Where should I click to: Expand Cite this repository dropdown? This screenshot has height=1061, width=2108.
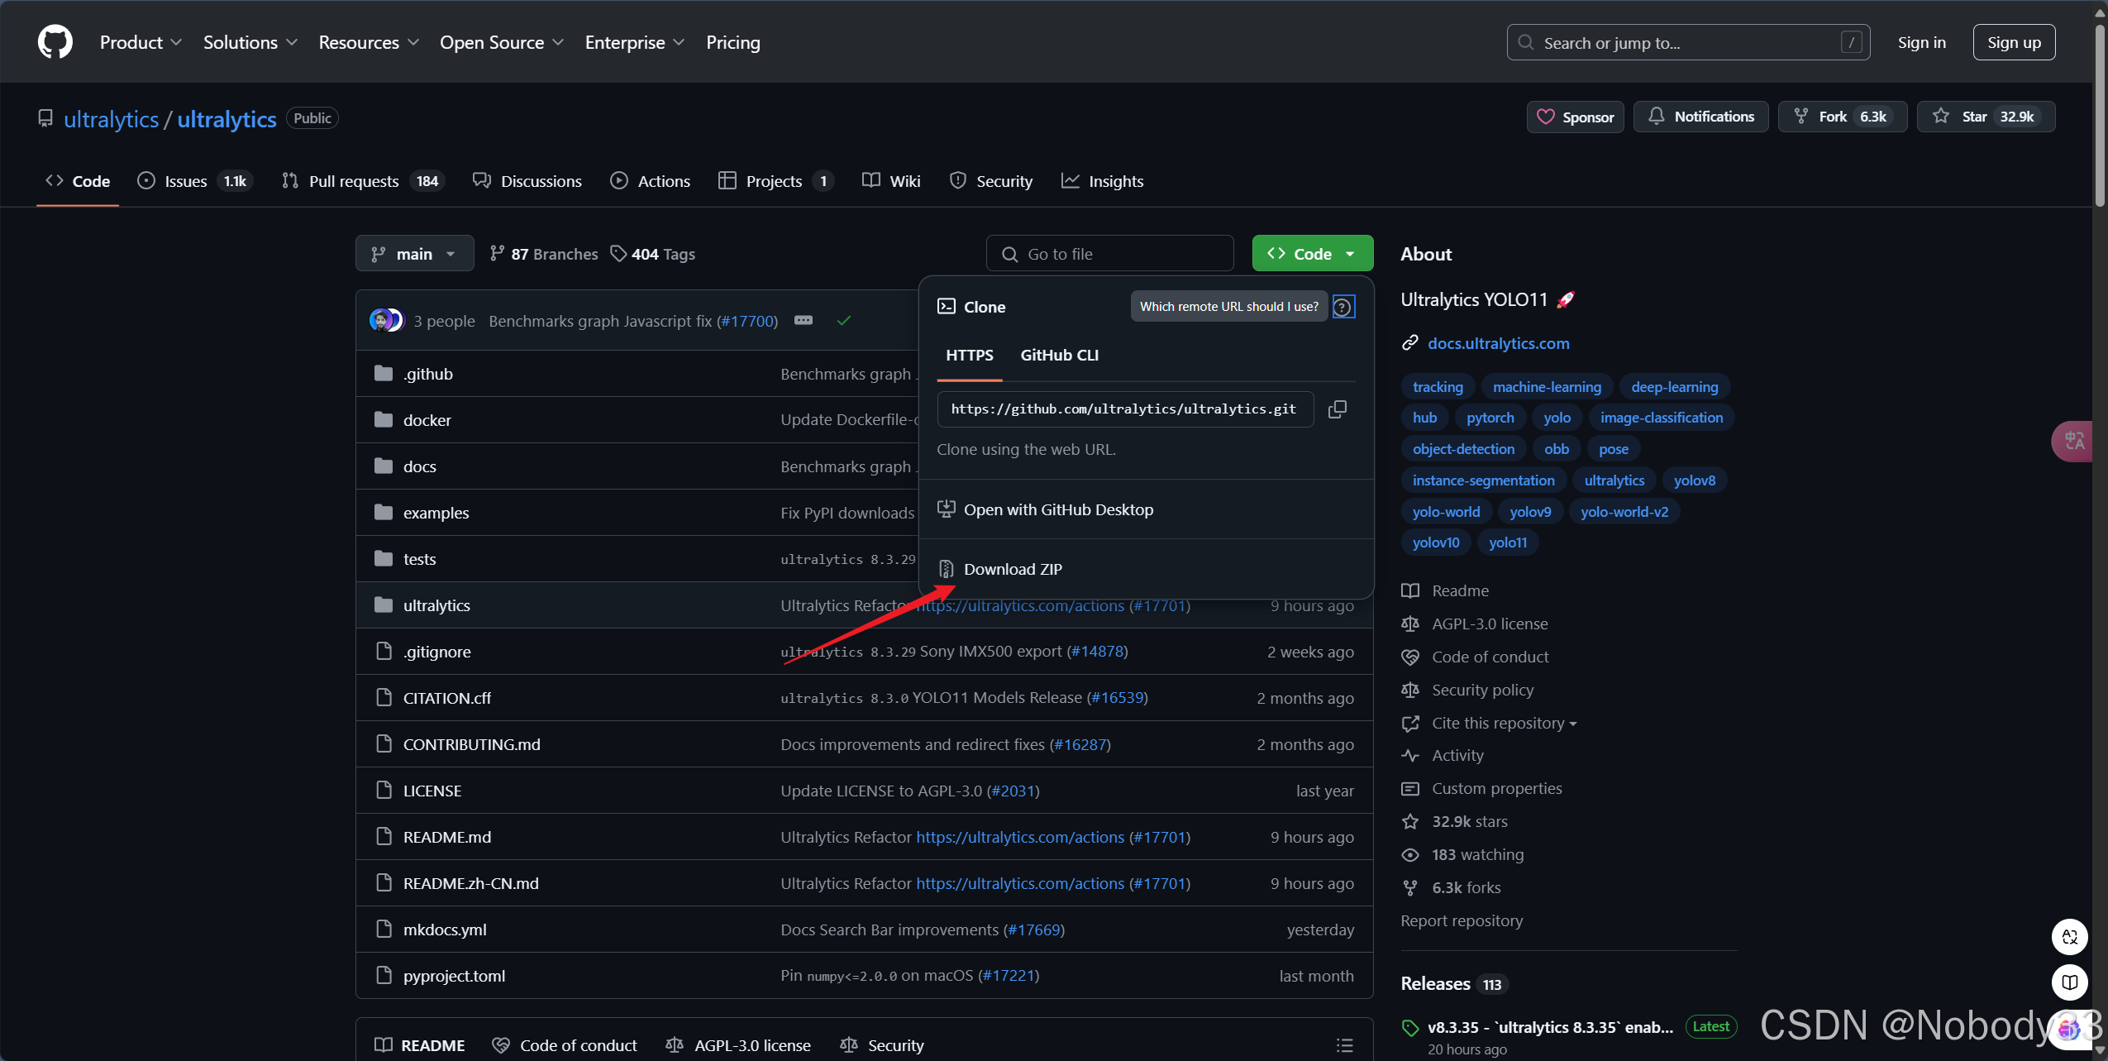(x=1504, y=724)
